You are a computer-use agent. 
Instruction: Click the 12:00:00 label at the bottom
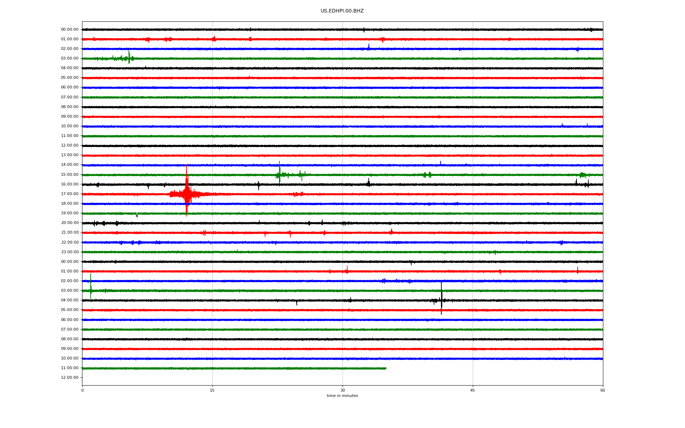[x=70, y=377]
